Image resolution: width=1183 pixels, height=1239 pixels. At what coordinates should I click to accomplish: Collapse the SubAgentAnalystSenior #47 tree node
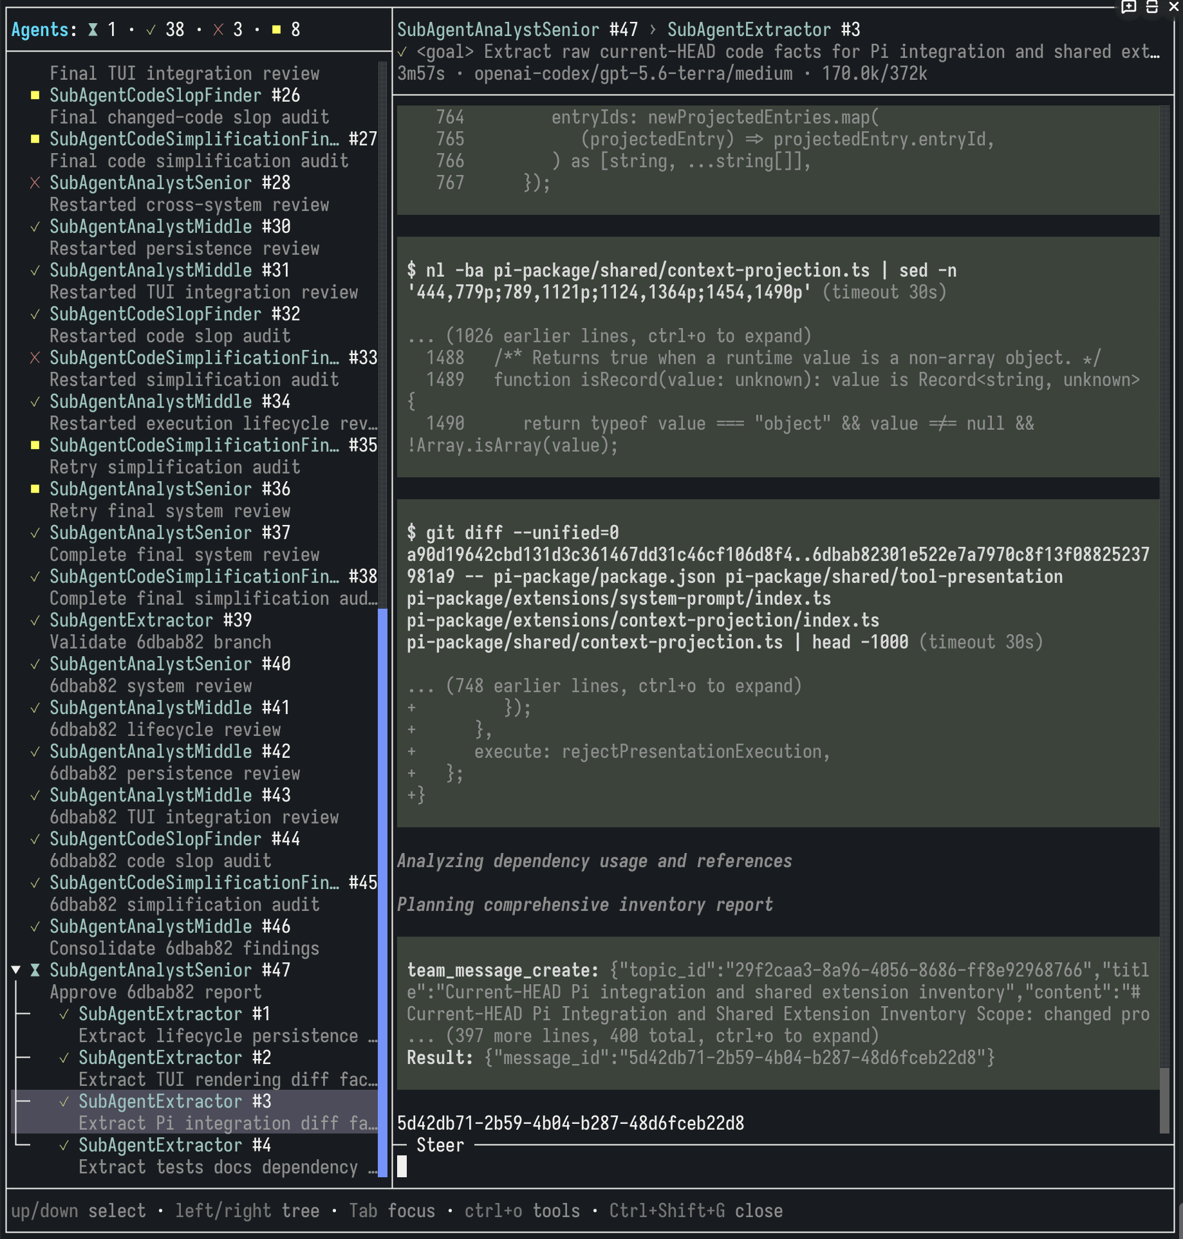16,970
